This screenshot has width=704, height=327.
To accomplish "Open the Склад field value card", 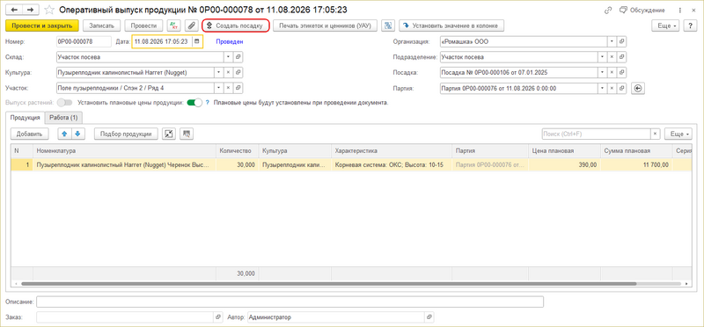I will point(238,57).
